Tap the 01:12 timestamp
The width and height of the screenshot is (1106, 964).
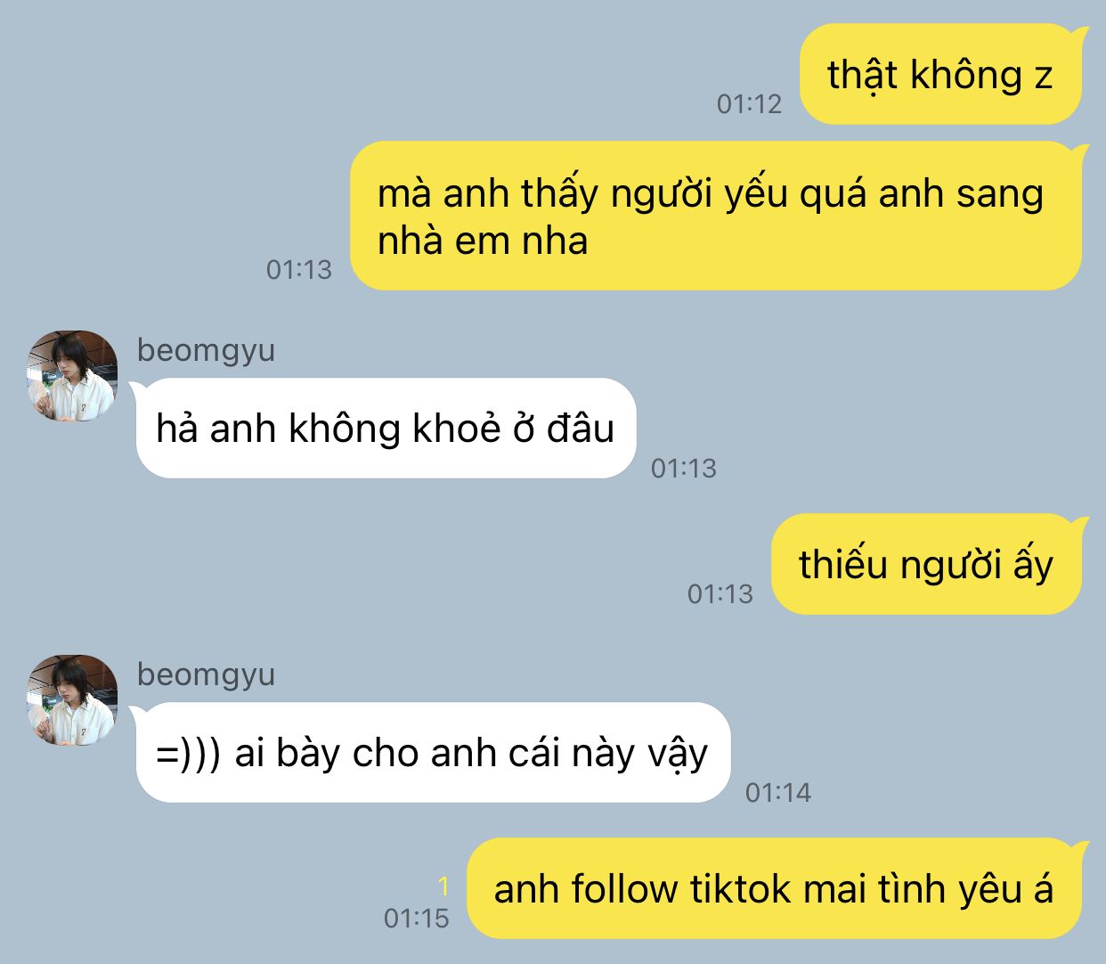[749, 104]
